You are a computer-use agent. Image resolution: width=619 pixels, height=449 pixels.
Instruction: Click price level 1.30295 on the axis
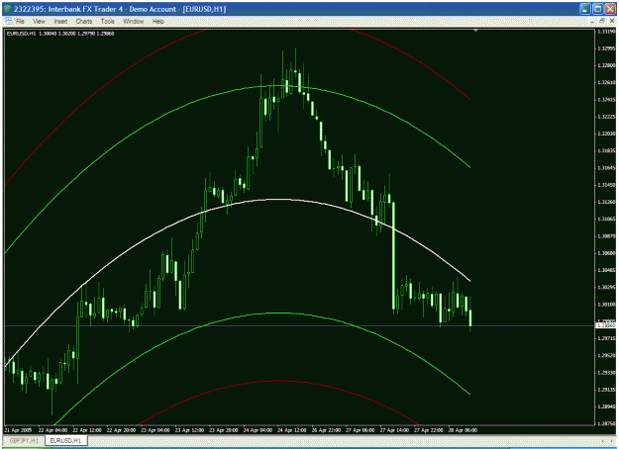[x=606, y=287]
